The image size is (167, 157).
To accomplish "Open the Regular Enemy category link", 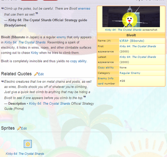I will click(130, 73).
